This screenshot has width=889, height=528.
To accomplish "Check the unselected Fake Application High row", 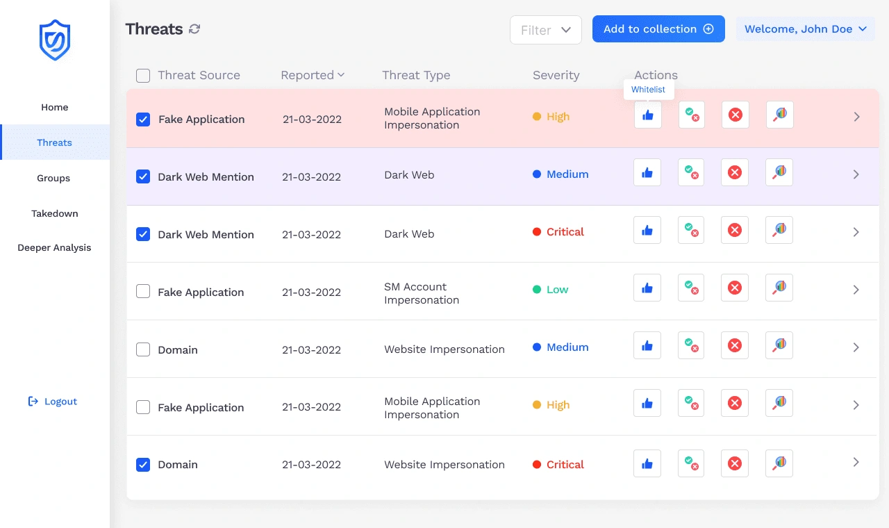I will tap(143, 407).
